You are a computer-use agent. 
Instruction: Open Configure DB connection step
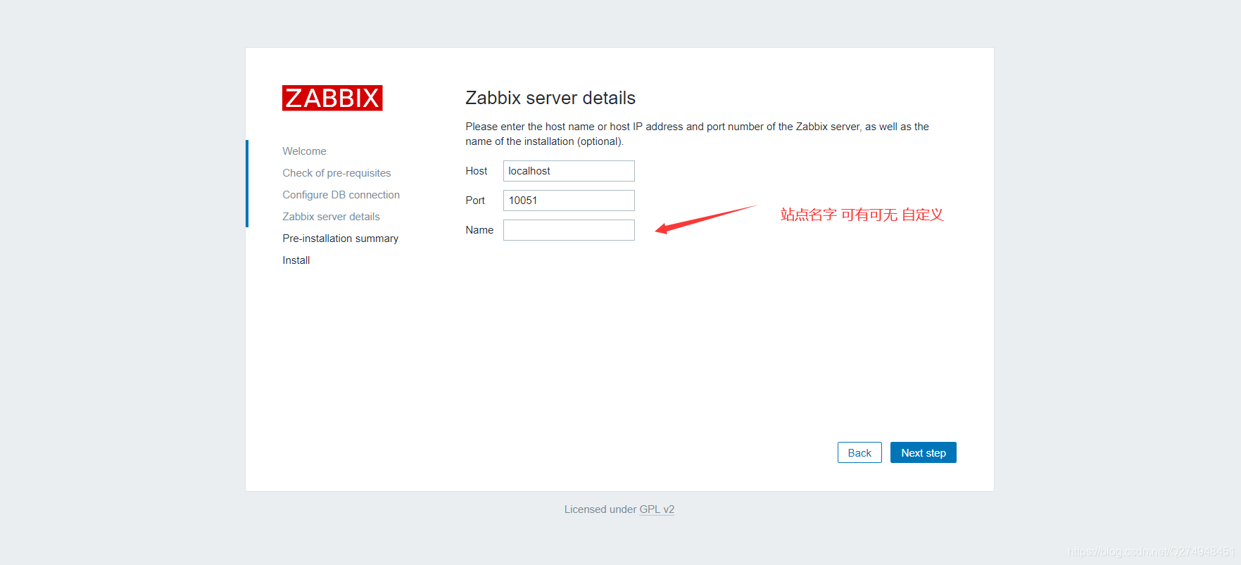tap(341, 195)
